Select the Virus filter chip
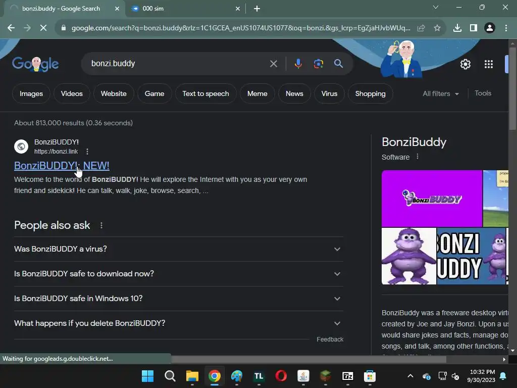This screenshot has width=517, height=388. [329, 93]
